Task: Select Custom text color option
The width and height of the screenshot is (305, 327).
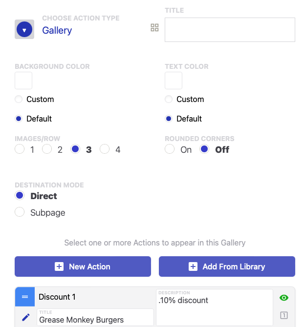Action: tap(169, 100)
